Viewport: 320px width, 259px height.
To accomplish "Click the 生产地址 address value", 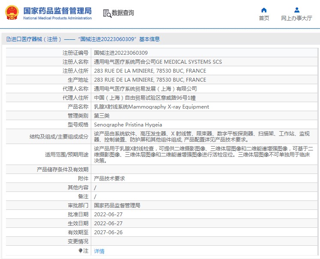I will 150,80.
